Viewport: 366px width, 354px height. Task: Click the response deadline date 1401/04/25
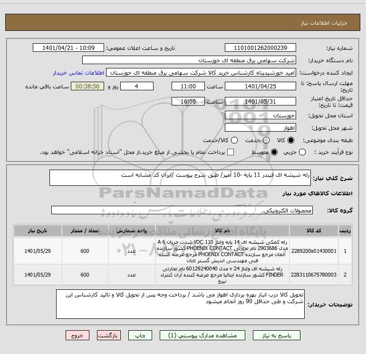(x=260, y=86)
